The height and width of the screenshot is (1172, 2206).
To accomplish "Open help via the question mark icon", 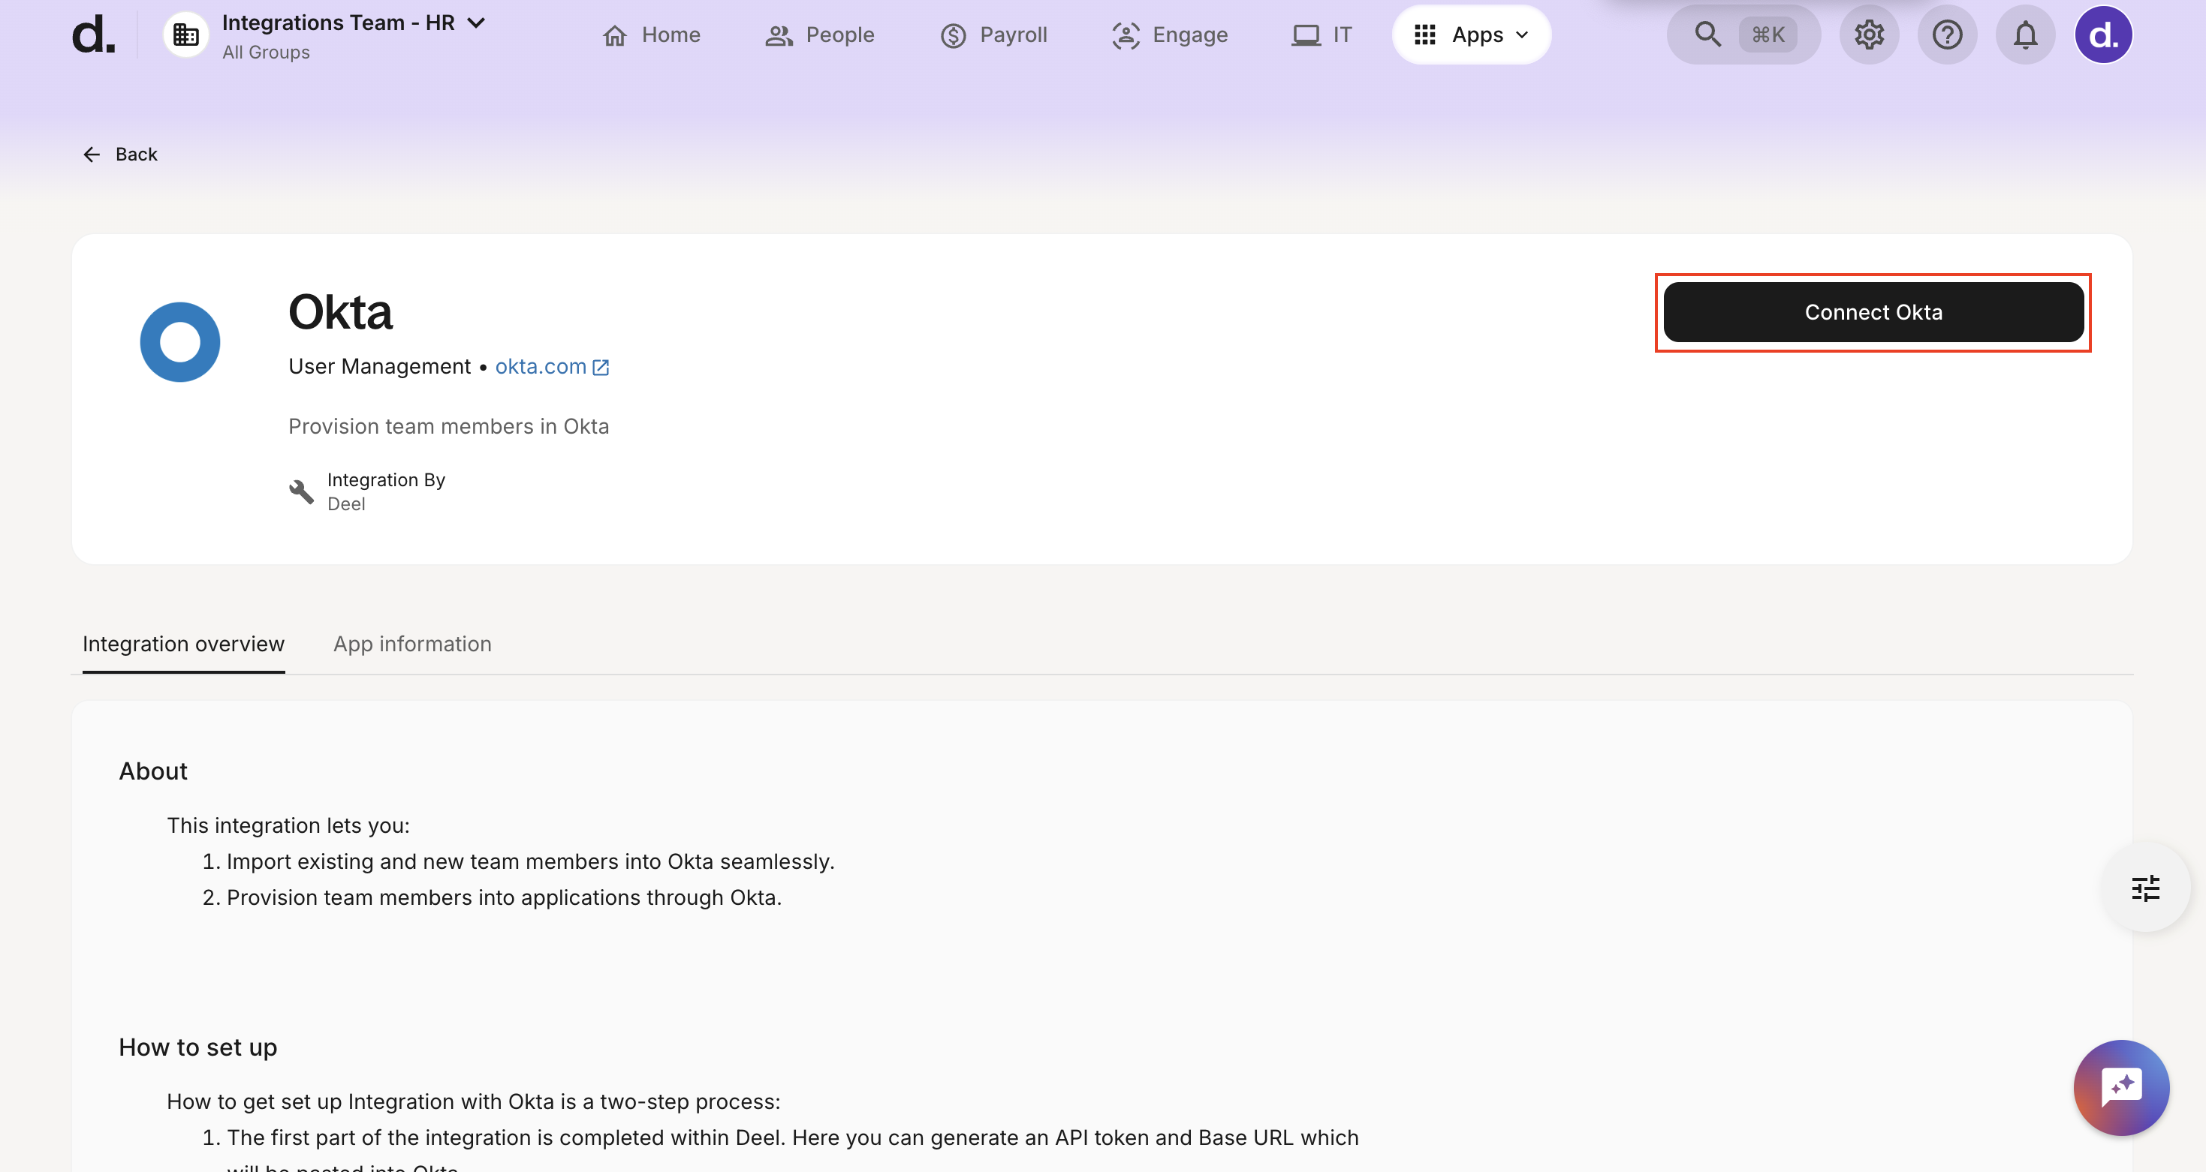I will pyautogui.click(x=1948, y=35).
